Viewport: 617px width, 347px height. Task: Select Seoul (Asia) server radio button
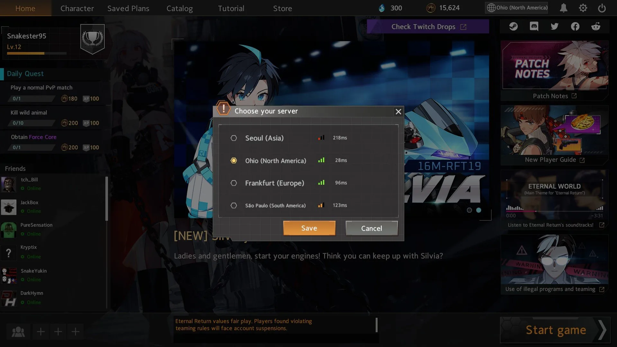tap(234, 138)
